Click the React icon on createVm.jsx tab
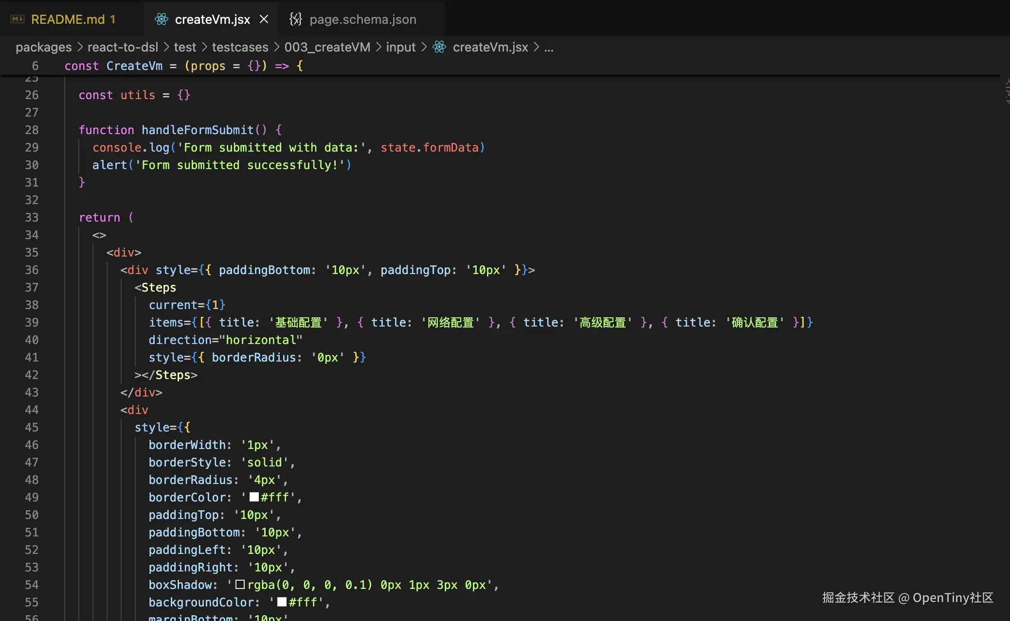This screenshot has height=621, width=1010. [162, 19]
